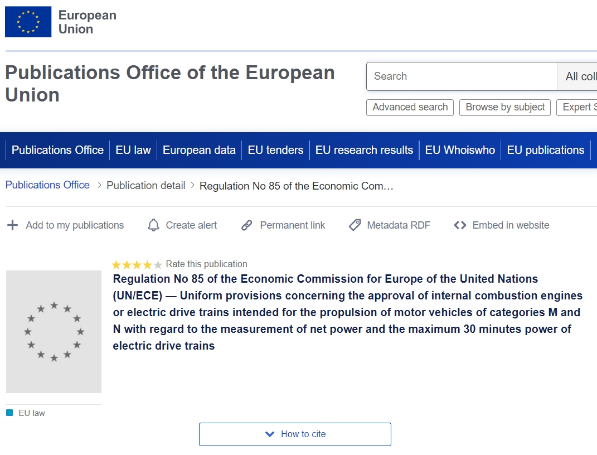Click the Browse by subject button
This screenshot has height=455, width=597.
coord(505,107)
